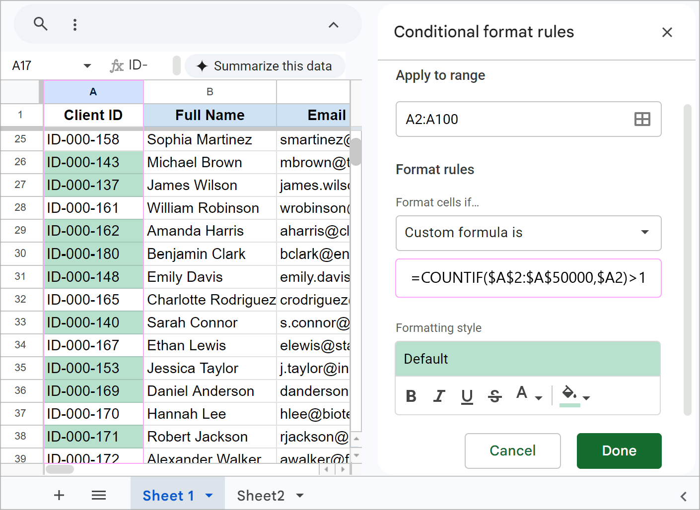This screenshot has width=700, height=510.
Task: Select cell William Robinson
Action: click(x=210, y=208)
